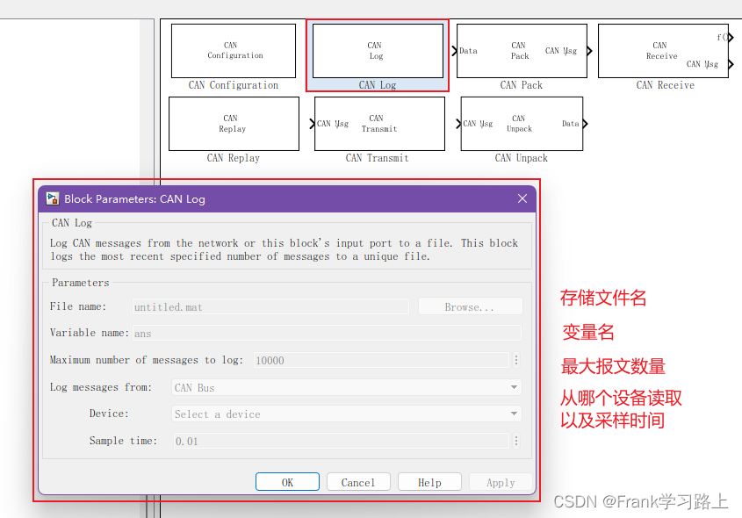Select the CAN Transmit block
Image resolution: width=742 pixels, height=518 pixels.
378,123
